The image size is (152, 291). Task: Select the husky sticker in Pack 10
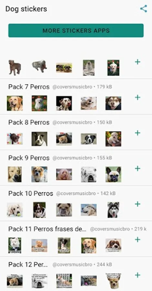tap(113, 210)
